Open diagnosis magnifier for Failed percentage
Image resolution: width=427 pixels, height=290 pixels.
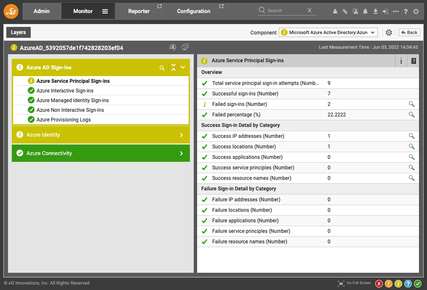tap(411, 115)
